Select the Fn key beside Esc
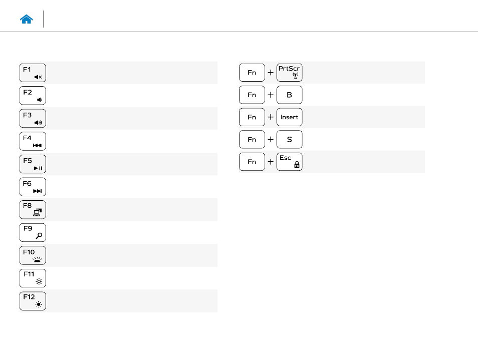This screenshot has height=361, width=478. 252,162
